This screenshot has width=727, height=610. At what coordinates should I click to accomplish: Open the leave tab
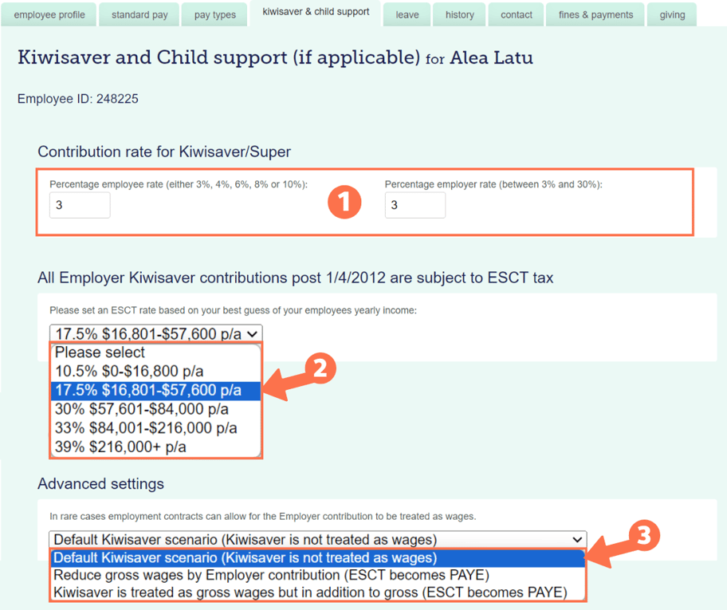(407, 14)
